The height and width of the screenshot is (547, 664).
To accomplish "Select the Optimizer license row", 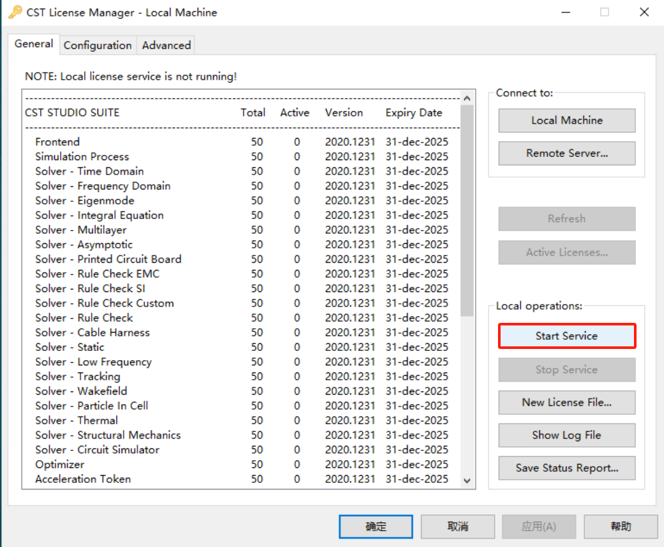I will 242,465.
